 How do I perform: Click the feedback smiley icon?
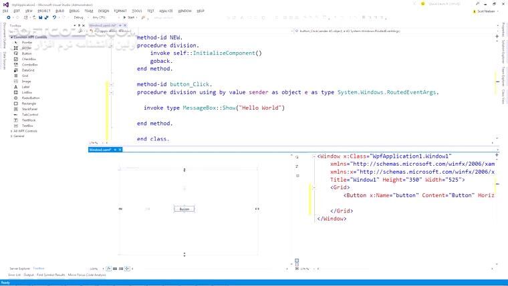pyautogui.click(x=424, y=4)
